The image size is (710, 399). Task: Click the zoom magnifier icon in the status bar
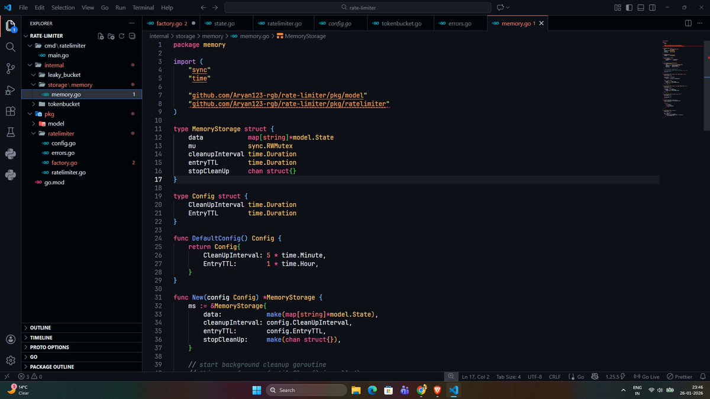[x=451, y=377]
